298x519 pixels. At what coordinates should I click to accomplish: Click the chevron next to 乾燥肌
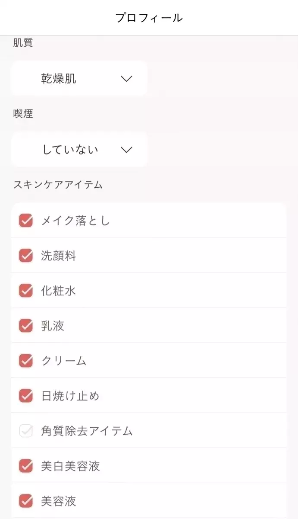coord(126,78)
